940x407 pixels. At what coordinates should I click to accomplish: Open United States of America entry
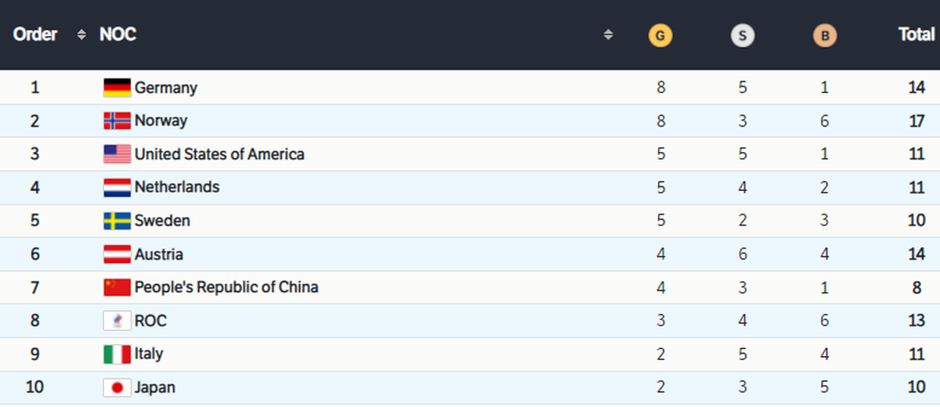[x=219, y=154]
